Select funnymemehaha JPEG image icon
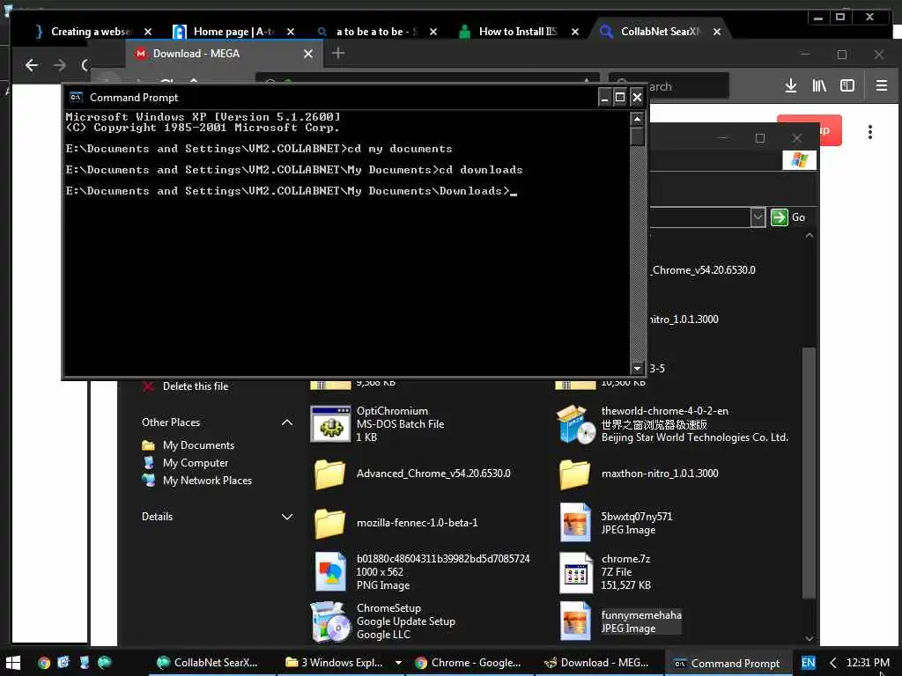 pos(575,621)
